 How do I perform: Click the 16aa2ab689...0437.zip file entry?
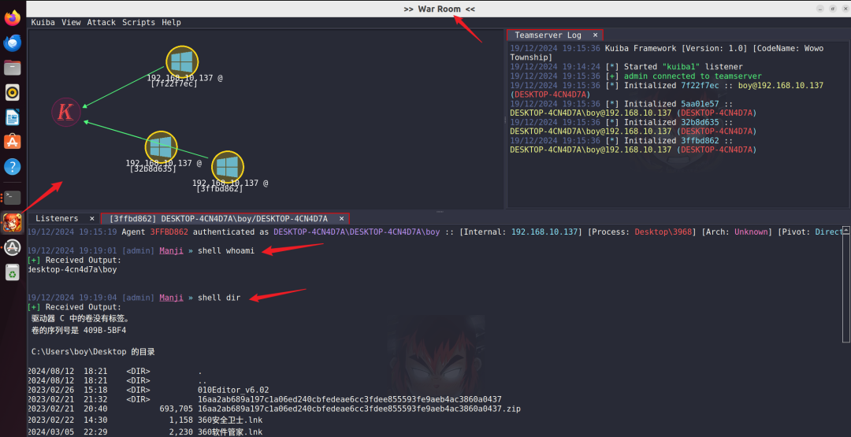coord(359,409)
